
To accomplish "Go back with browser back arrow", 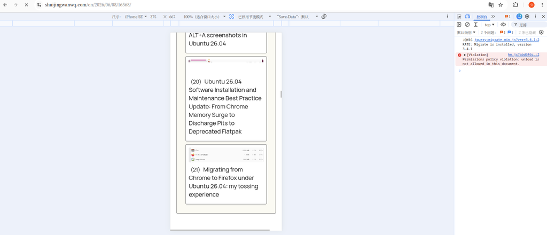I will pyautogui.click(x=5, y=5).
